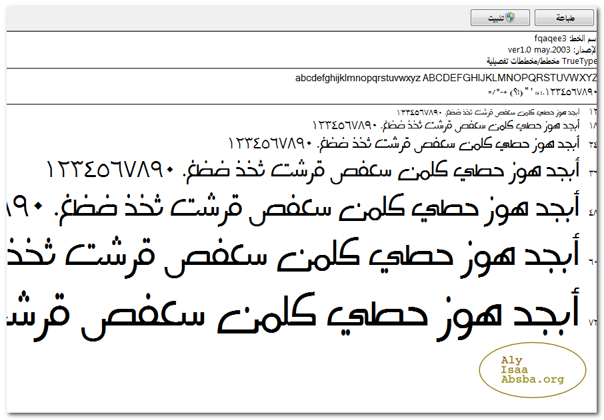Click the Arabic numerals in fourth sample row
This screenshot has width=604, height=420.
coord(110,171)
